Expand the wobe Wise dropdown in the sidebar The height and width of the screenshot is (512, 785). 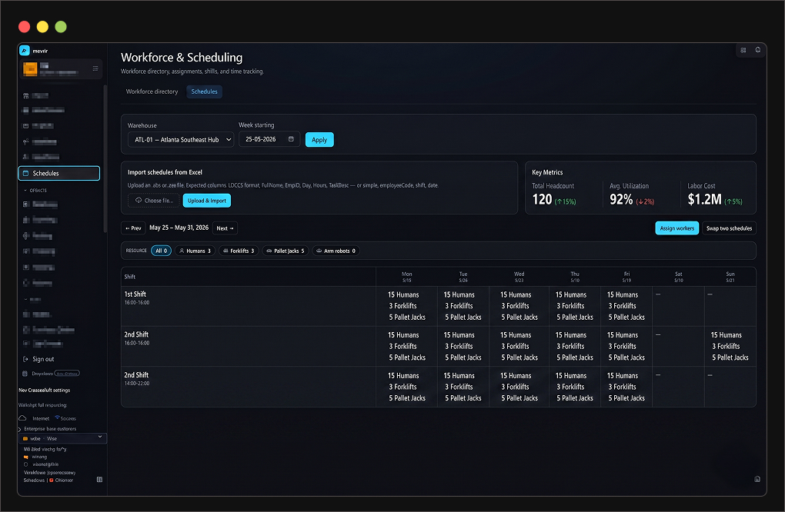[x=62, y=438]
